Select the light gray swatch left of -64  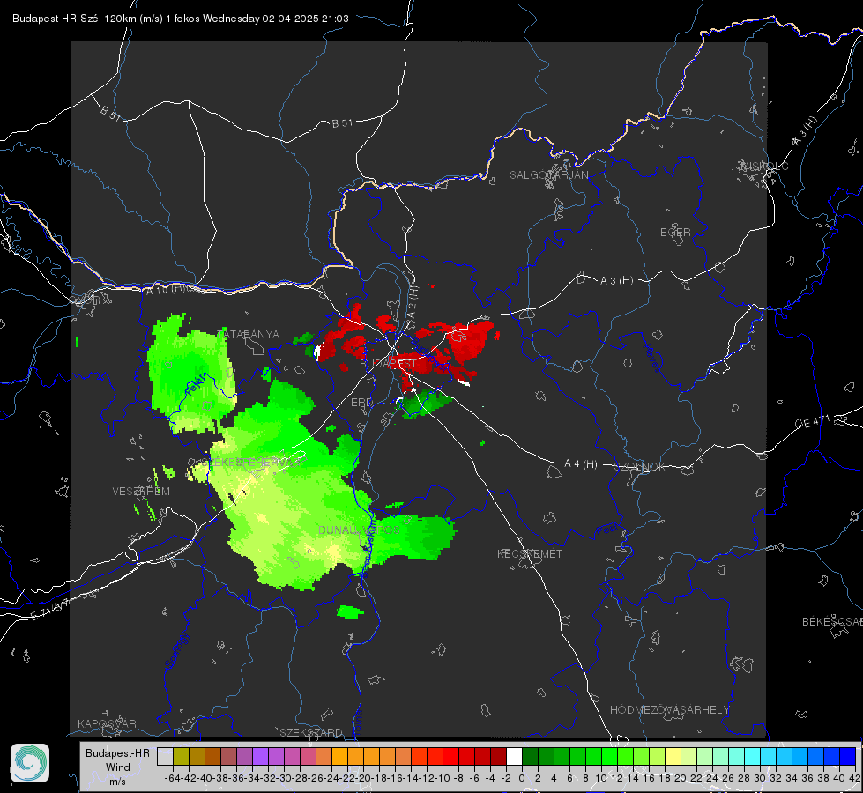165,757
